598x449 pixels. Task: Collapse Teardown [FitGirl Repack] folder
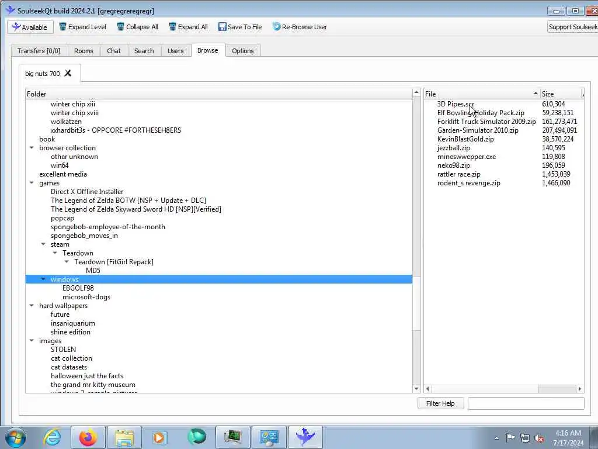pos(67,262)
